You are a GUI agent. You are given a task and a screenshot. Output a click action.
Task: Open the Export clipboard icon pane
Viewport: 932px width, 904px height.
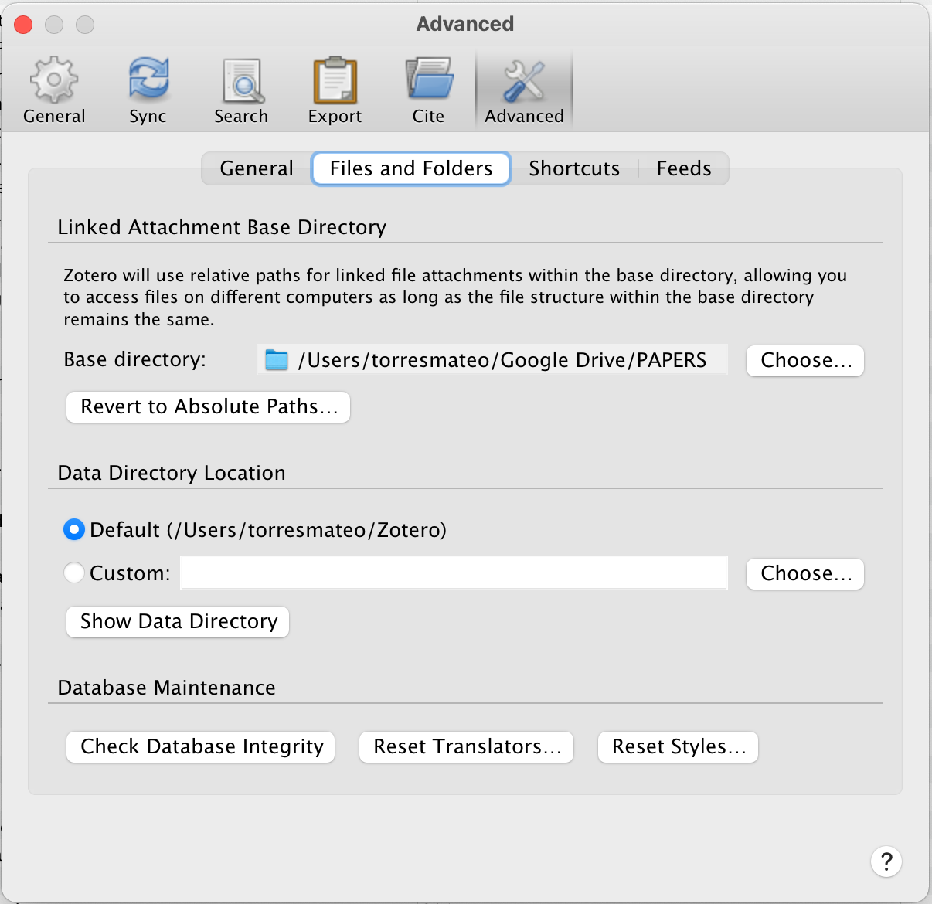tap(335, 80)
